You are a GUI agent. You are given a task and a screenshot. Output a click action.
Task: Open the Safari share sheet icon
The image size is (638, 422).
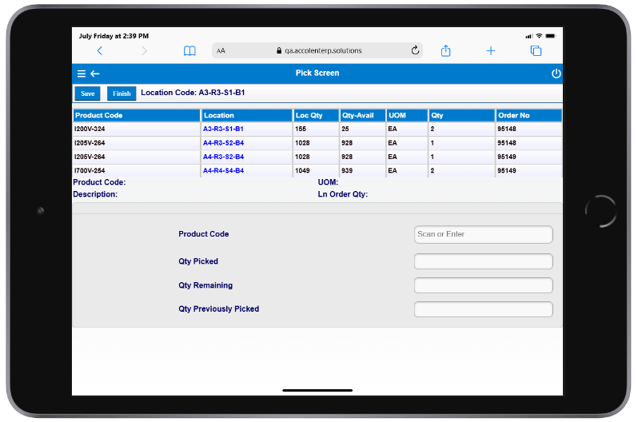pos(445,50)
